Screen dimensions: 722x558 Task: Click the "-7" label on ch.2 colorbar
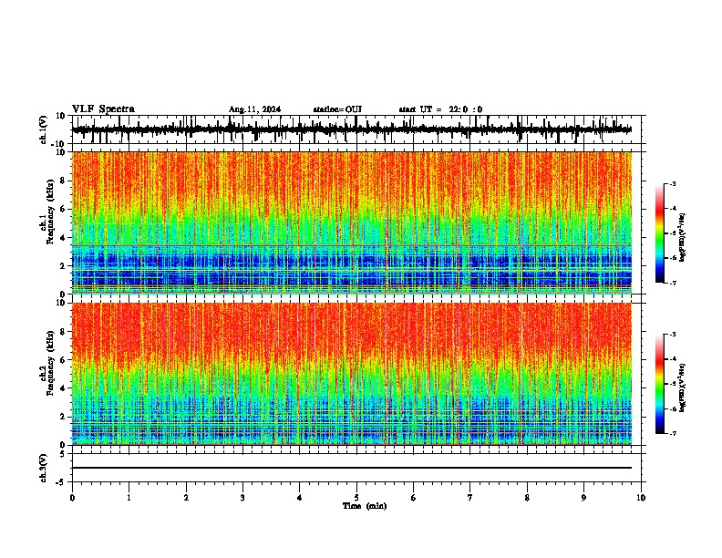tap(673, 434)
